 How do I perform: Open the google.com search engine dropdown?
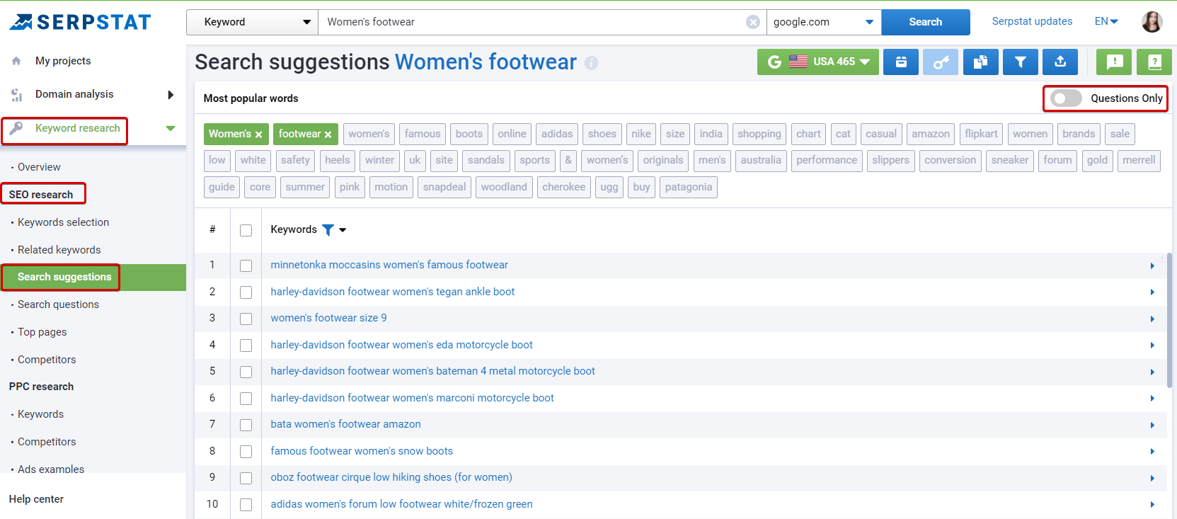(x=824, y=22)
